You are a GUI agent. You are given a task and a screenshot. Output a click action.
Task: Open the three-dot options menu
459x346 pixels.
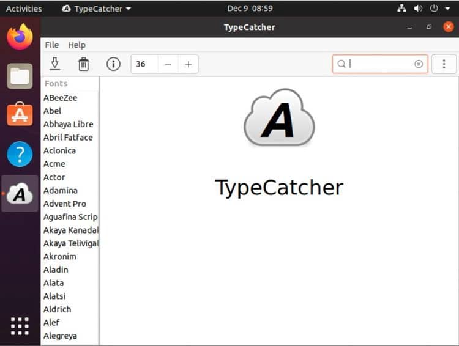coord(444,64)
